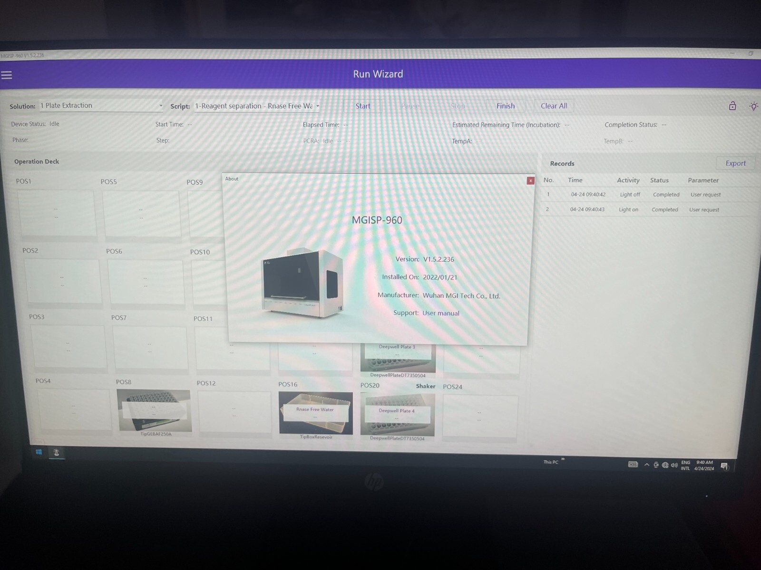Screen dimensions: 761x570
Task: Select the POS6 deck slot
Action: [146, 282]
